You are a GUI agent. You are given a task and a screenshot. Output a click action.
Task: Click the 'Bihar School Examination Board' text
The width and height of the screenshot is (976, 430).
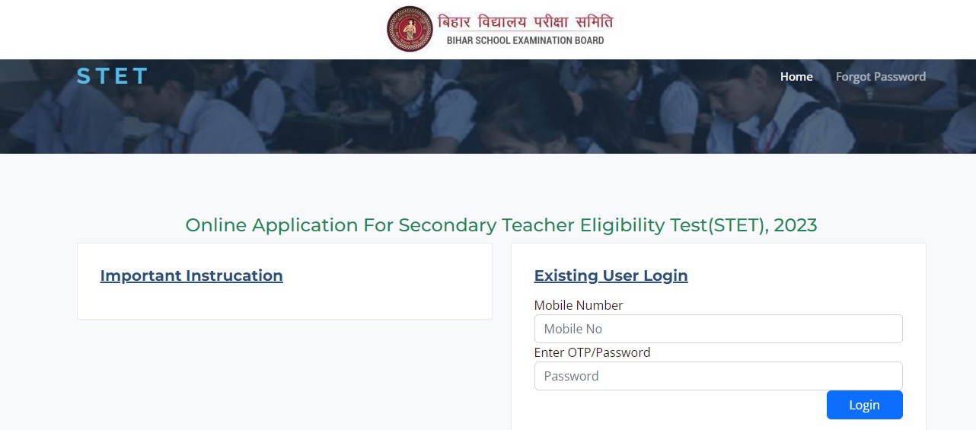click(x=525, y=40)
